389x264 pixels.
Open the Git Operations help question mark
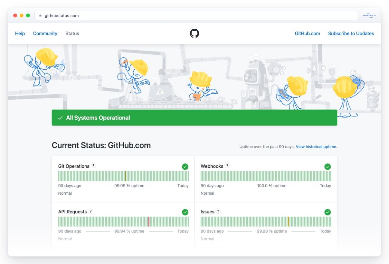pyautogui.click(x=93, y=166)
